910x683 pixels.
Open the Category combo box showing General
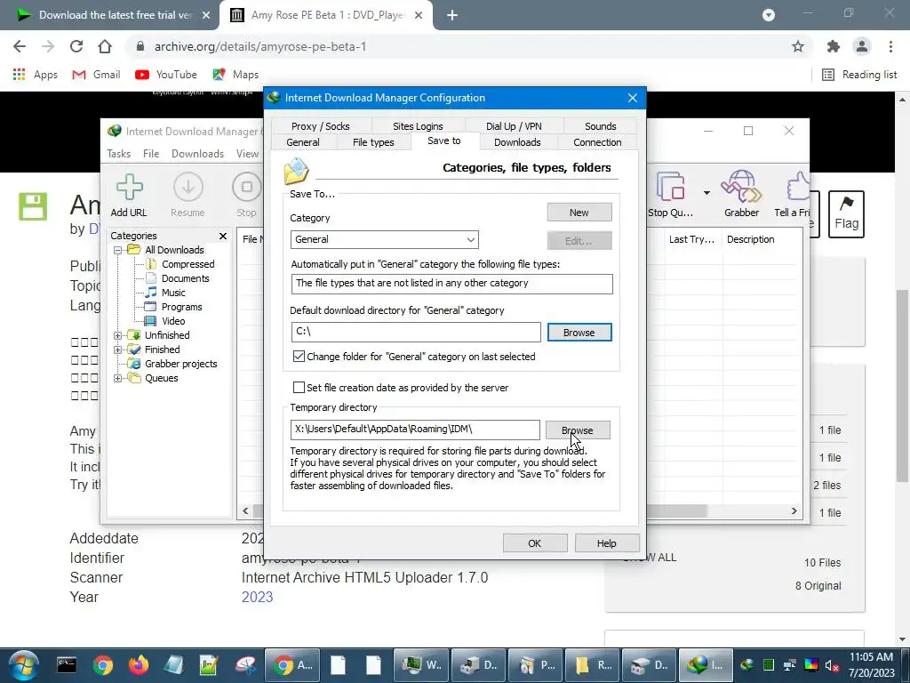tap(384, 239)
